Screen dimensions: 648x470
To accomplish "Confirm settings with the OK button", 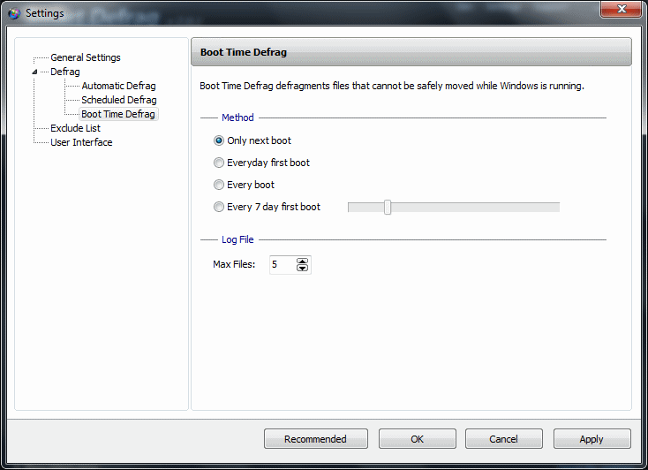I will click(418, 438).
